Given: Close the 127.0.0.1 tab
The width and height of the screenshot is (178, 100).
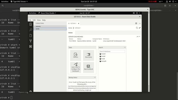Looking at the screenshot, I should coord(78,23).
